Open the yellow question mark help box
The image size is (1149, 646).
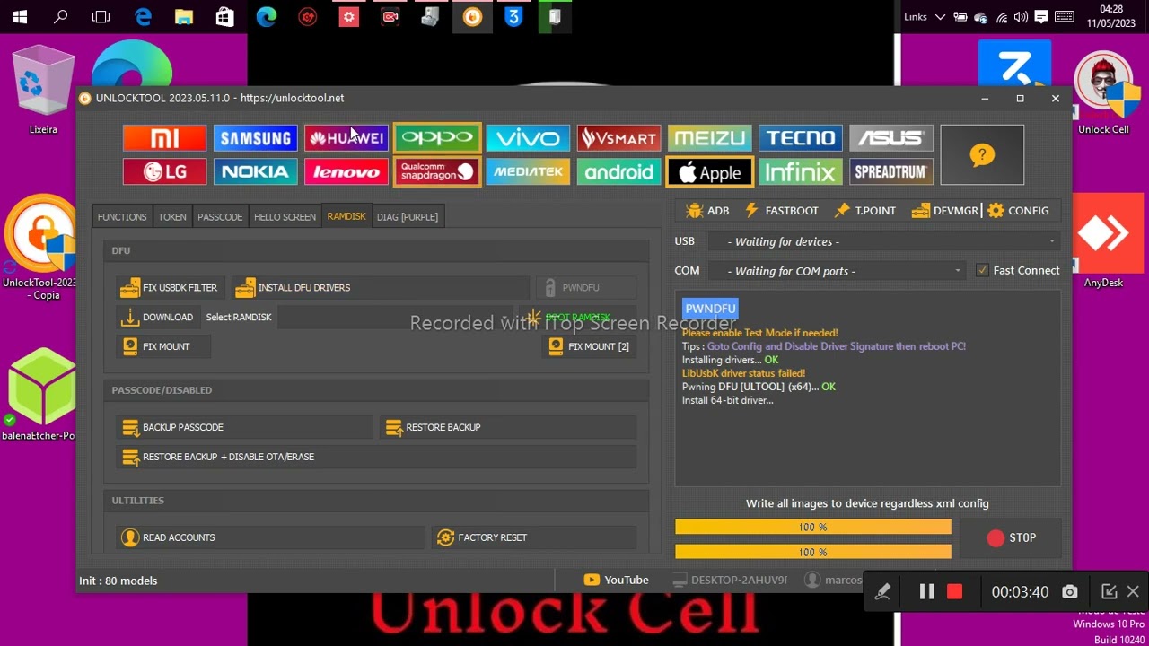pyautogui.click(x=982, y=155)
